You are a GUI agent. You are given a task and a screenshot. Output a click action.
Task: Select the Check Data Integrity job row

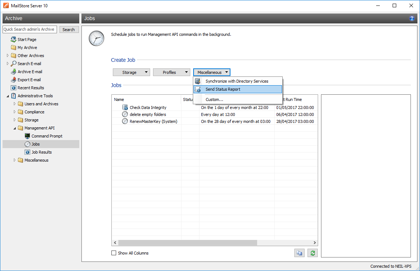click(214, 107)
